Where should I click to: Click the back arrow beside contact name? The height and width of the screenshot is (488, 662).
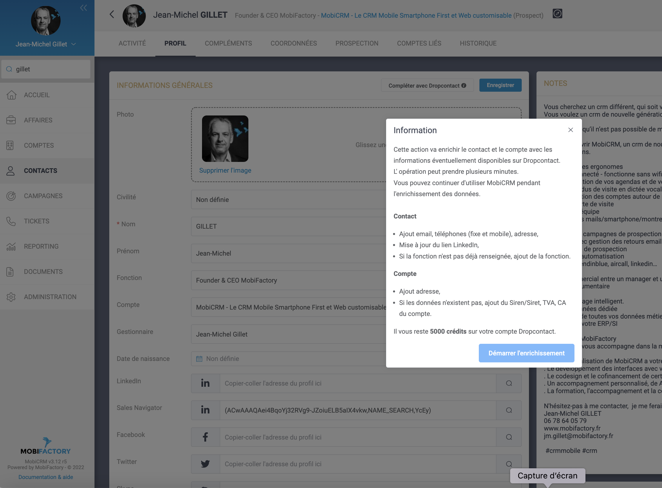coord(112,14)
